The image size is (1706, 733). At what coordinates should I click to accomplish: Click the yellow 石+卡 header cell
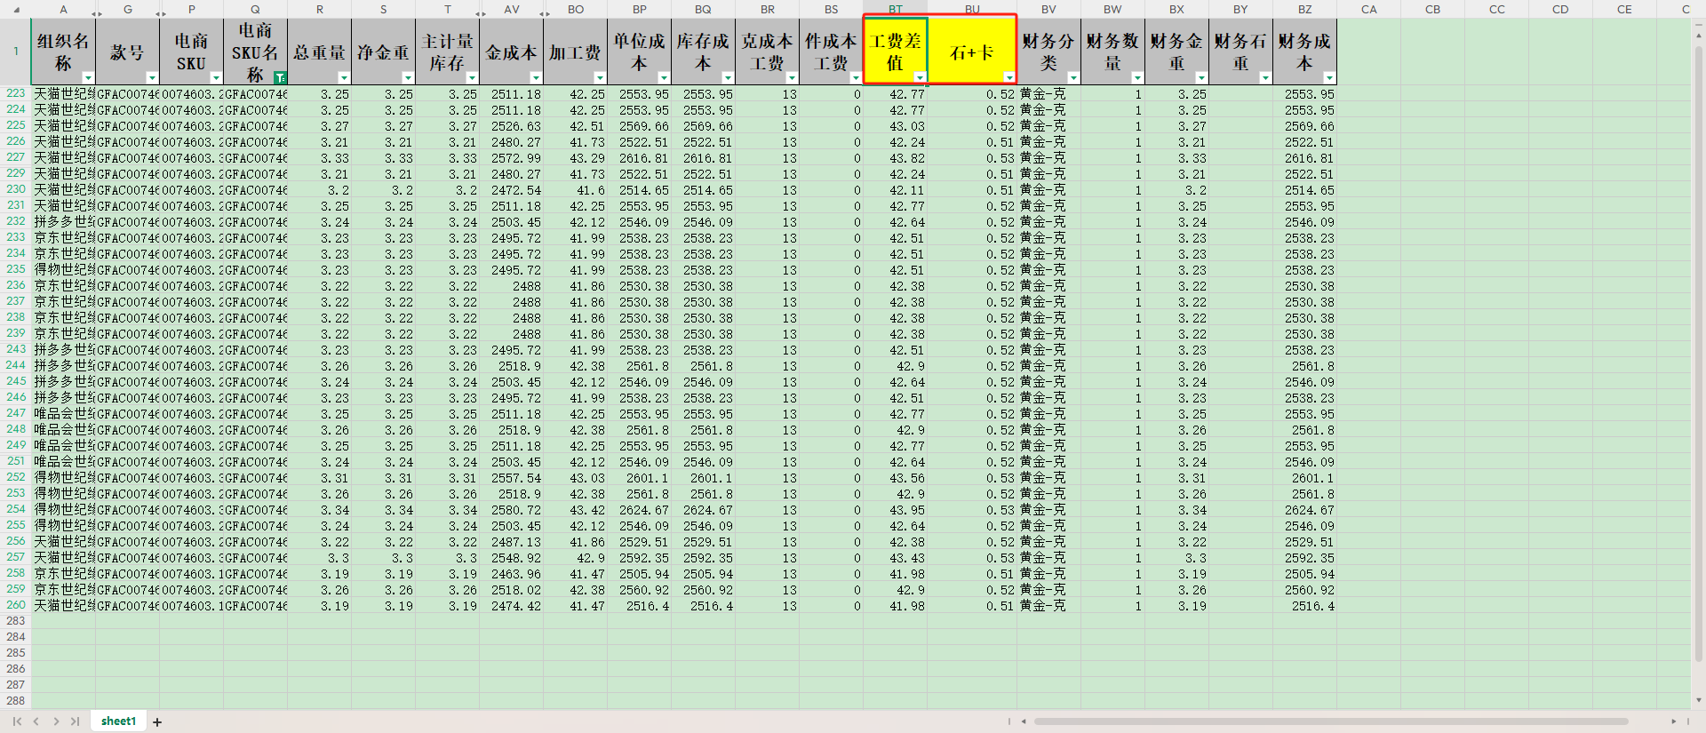(x=971, y=52)
